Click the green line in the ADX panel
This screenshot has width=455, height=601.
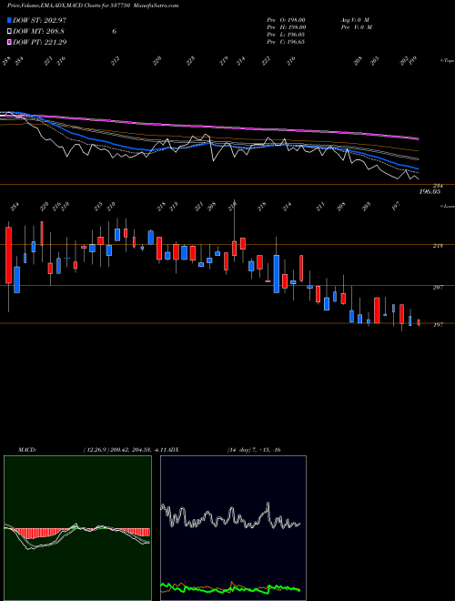tap(230, 588)
